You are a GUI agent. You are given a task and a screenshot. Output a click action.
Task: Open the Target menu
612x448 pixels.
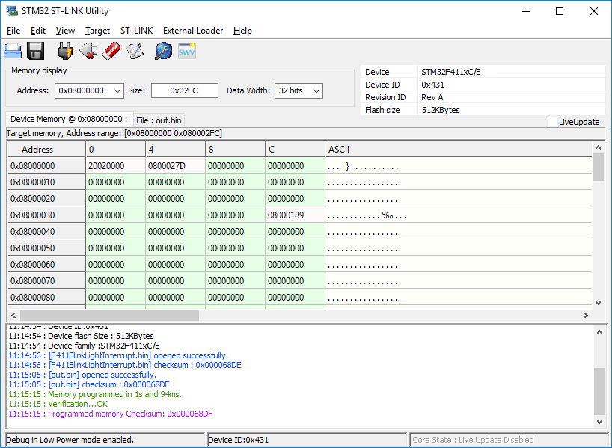[x=97, y=31]
